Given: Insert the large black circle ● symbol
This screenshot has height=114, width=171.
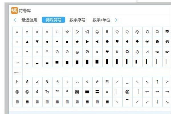Looking at the screenshot, I should 47,42.
